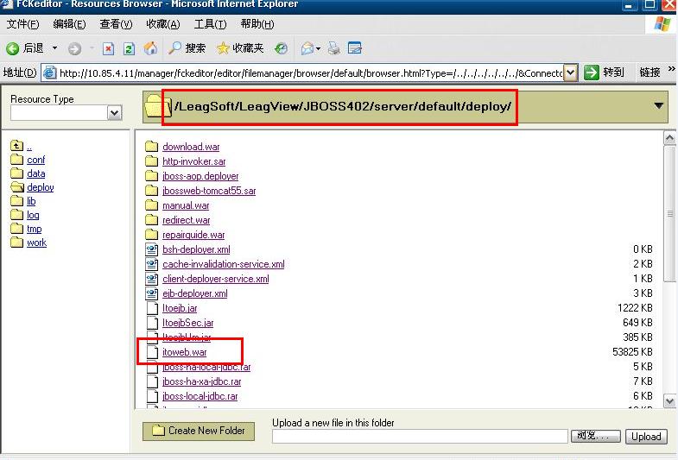Screen dimensions: 678x460
Task: Click the Refresh page icon
Action: [x=129, y=49]
